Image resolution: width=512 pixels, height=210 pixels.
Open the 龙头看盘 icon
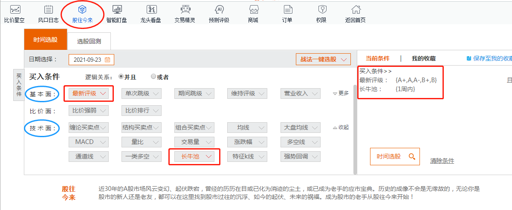pyautogui.click(x=150, y=10)
